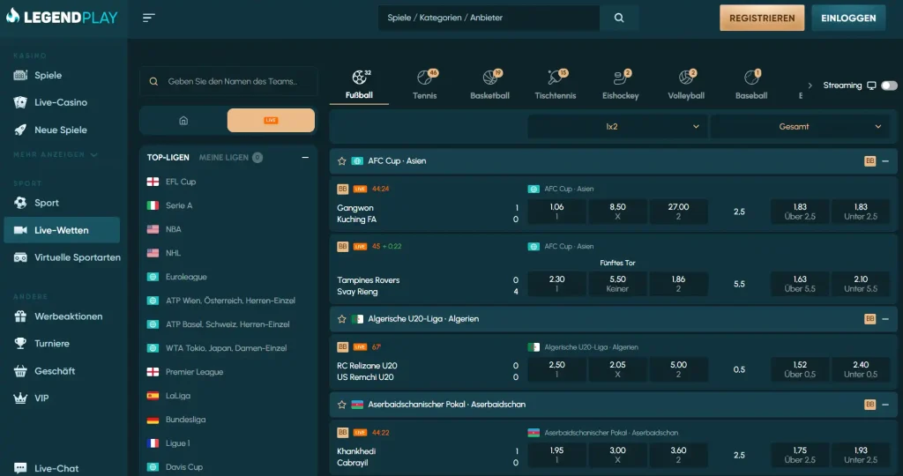Click the Einloggen button
The height and width of the screenshot is (476, 903).
point(848,18)
